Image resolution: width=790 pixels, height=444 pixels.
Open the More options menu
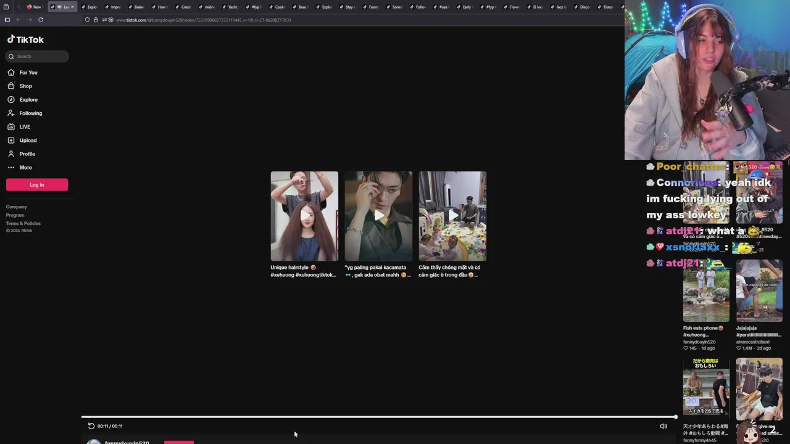[25, 168]
